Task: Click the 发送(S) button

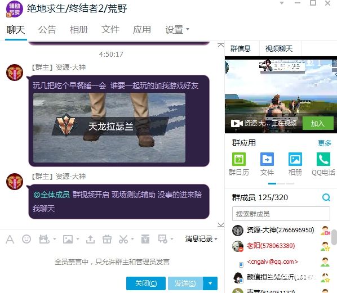Action: pyautogui.click(x=185, y=283)
